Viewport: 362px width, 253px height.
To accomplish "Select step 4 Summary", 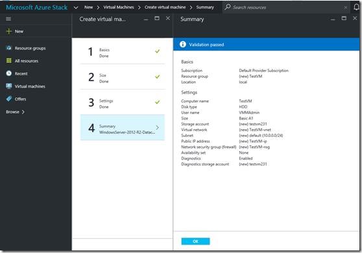I will (123, 127).
